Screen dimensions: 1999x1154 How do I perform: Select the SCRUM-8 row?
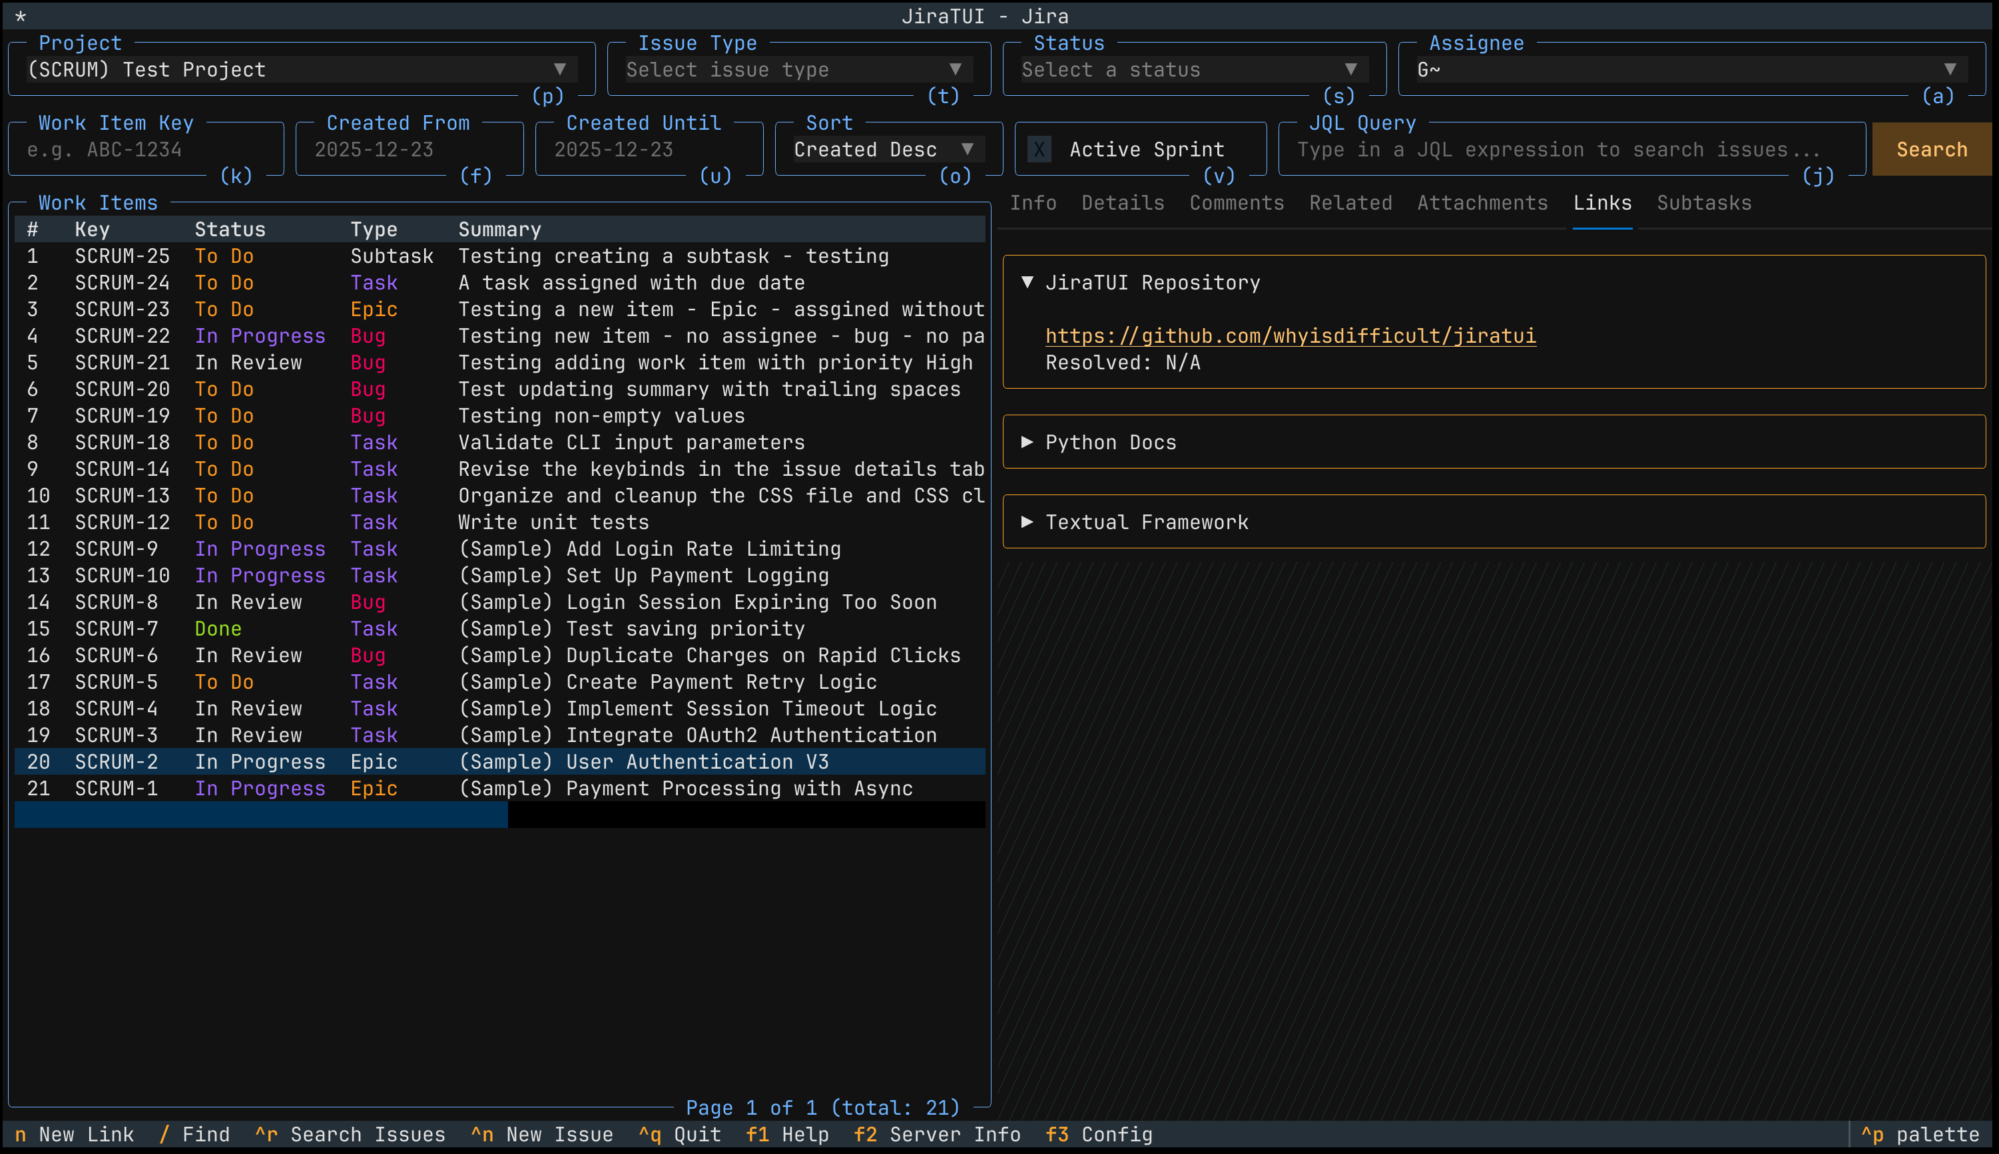[499, 602]
